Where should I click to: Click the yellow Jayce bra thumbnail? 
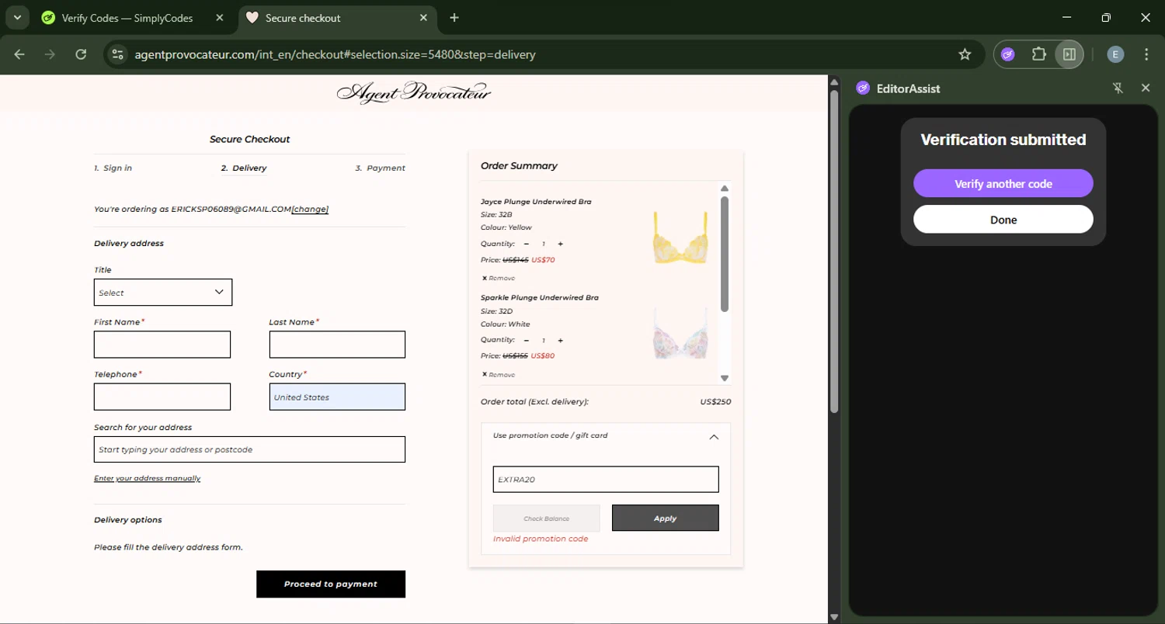[x=680, y=237]
